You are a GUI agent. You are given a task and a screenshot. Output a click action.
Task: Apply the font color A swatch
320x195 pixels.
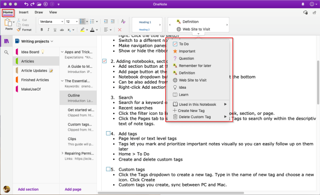coord(92,30)
